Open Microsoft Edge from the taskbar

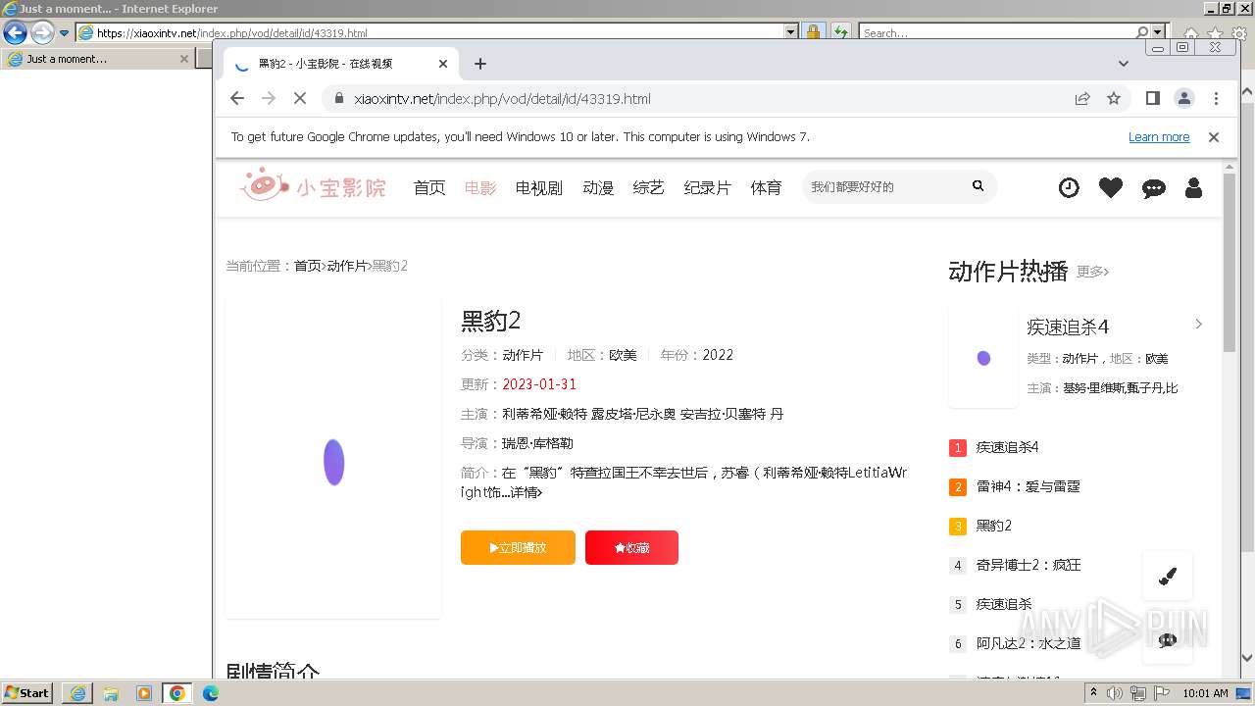[x=211, y=693]
